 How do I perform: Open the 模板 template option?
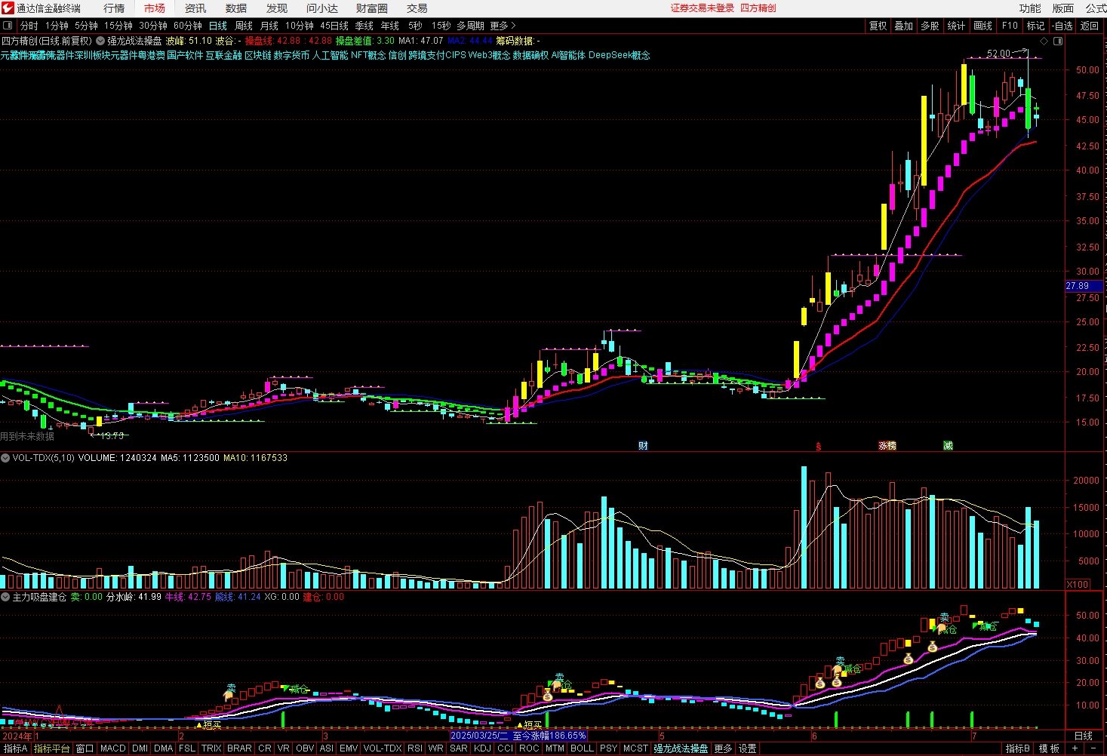pos(1049,748)
